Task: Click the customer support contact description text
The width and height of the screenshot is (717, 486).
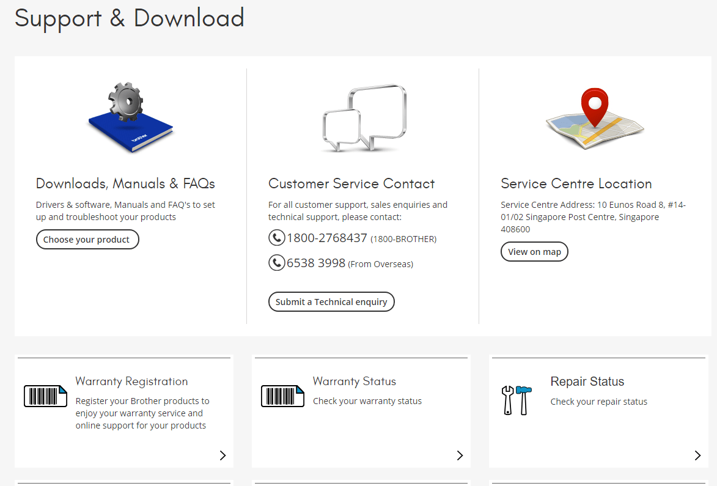Action: point(358,211)
